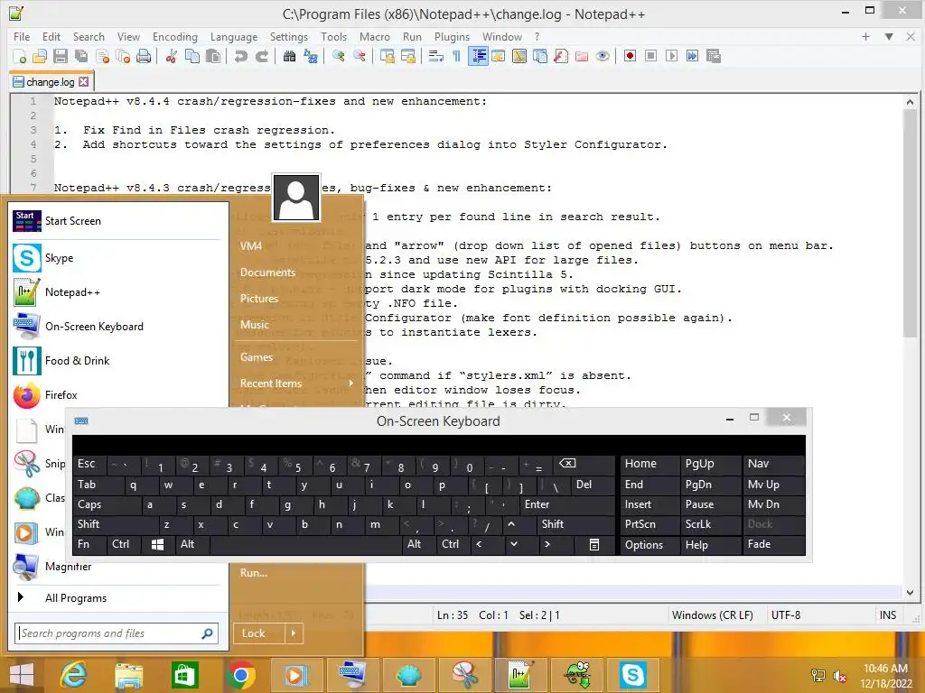
Task: Open Games from the Start menu
Action: 256,357
